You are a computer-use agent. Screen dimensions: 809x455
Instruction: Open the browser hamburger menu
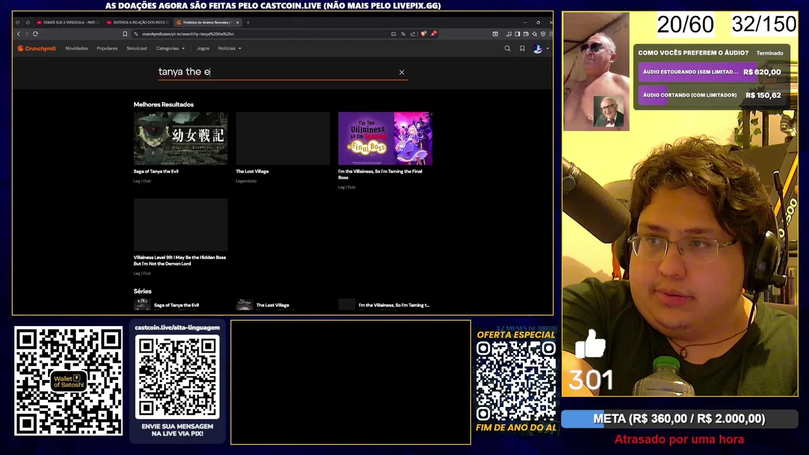point(551,33)
